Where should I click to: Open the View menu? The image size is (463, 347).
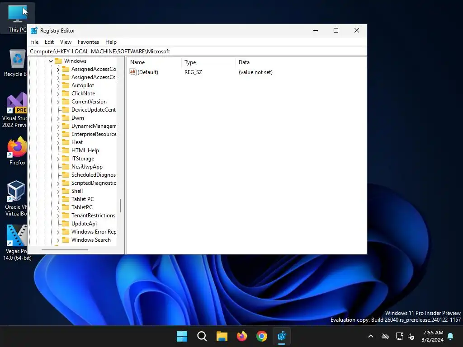(x=66, y=42)
